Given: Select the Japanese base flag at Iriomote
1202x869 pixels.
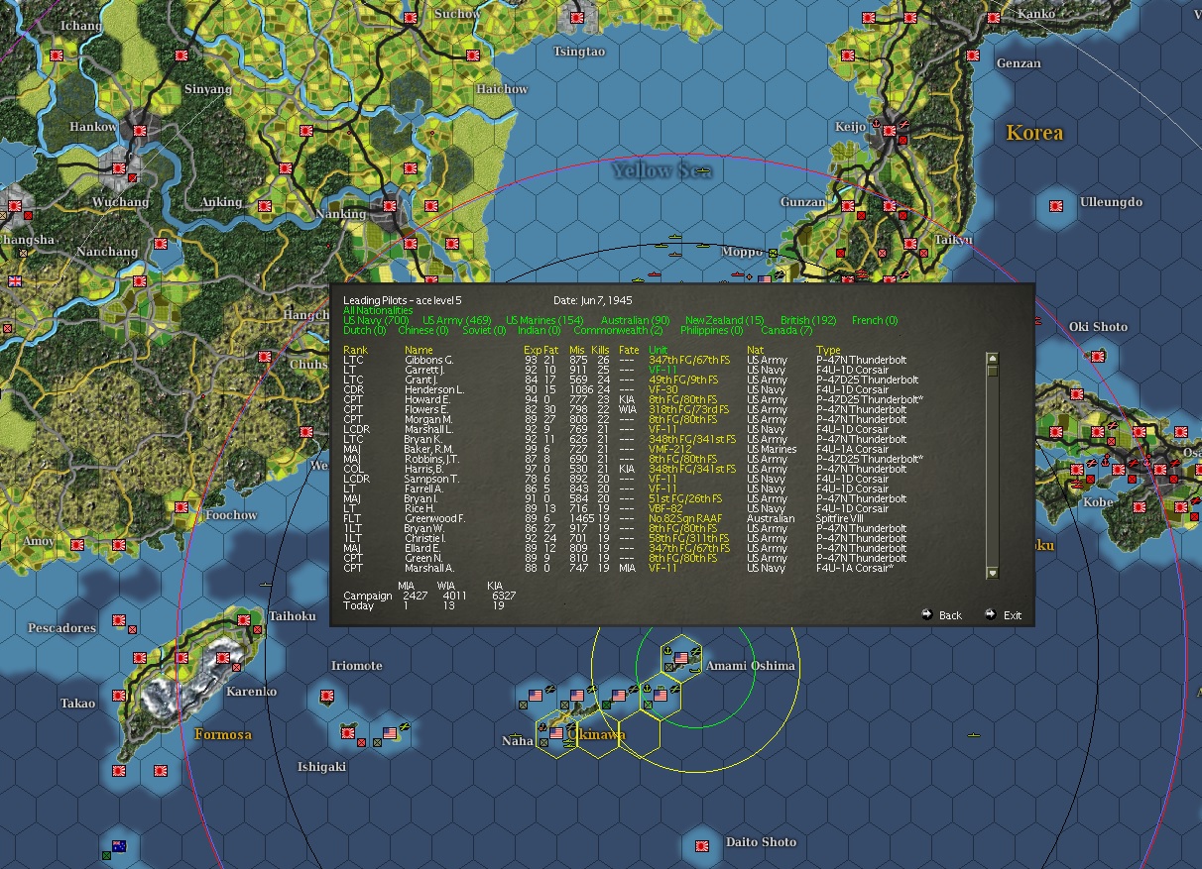Looking at the screenshot, I should [327, 697].
